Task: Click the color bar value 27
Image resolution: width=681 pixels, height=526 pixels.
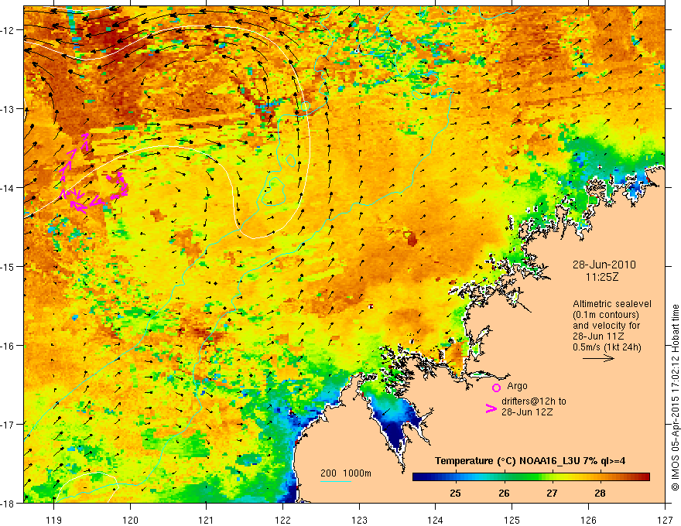Action: [x=552, y=493]
